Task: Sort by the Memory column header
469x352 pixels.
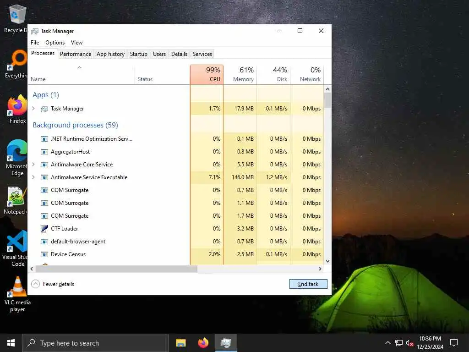Action: (240, 75)
